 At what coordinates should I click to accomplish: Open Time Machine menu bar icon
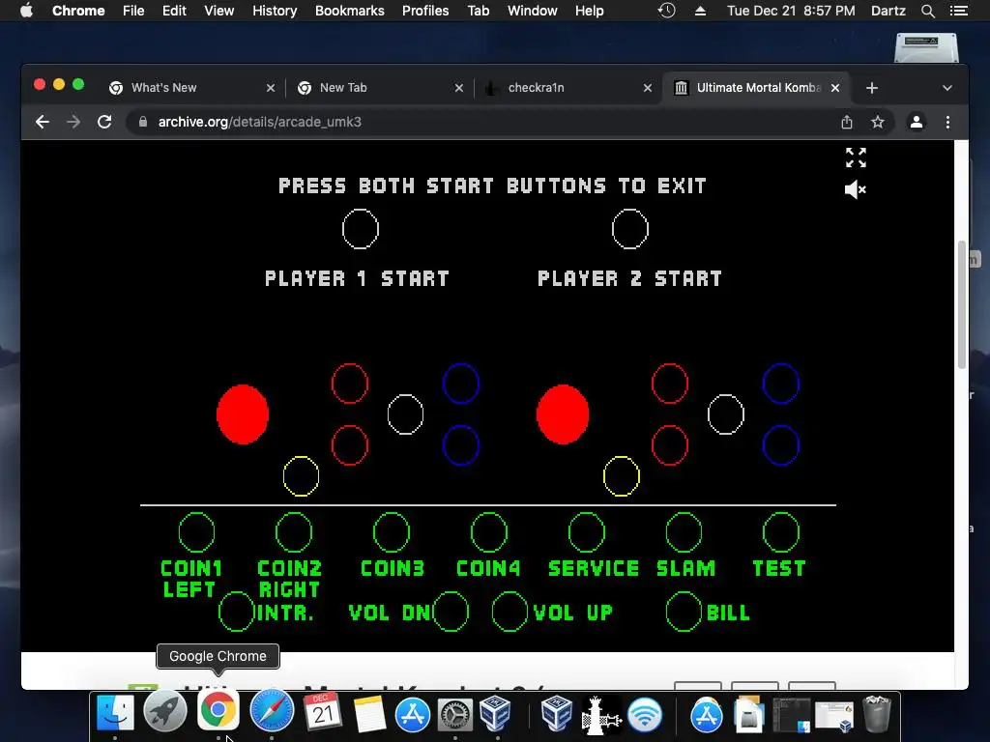point(667,11)
